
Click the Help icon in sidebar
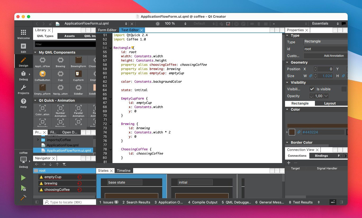pos(23,103)
